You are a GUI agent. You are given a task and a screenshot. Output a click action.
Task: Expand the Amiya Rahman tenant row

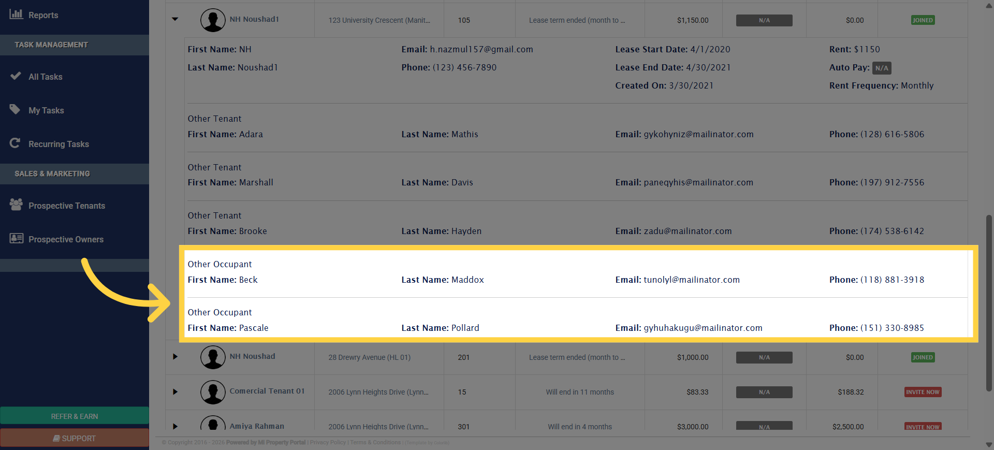pyautogui.click(x=175, y=426)
